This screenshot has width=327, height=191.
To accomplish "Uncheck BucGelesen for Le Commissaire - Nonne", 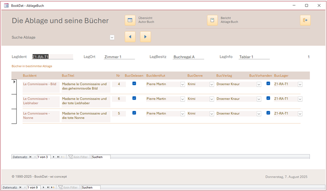I will pos(134,113).
